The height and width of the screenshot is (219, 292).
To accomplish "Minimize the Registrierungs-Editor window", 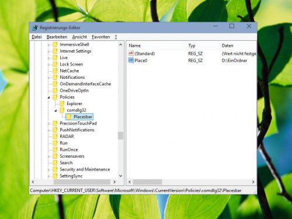I will click(x=215, y=26).
